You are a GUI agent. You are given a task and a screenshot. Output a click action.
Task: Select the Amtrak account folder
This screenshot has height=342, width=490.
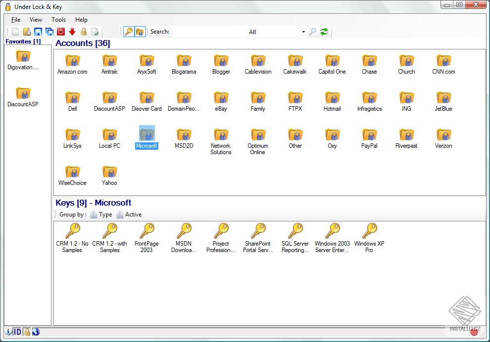[x=109, y=65]
